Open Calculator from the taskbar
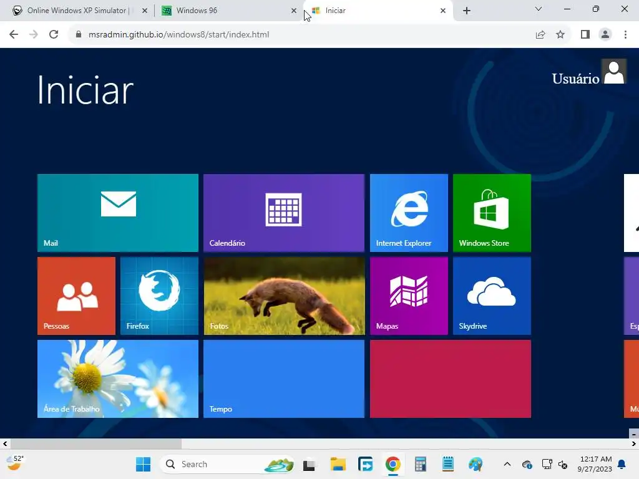This screenshot has width=639, height=479. (x=421, y=464)
